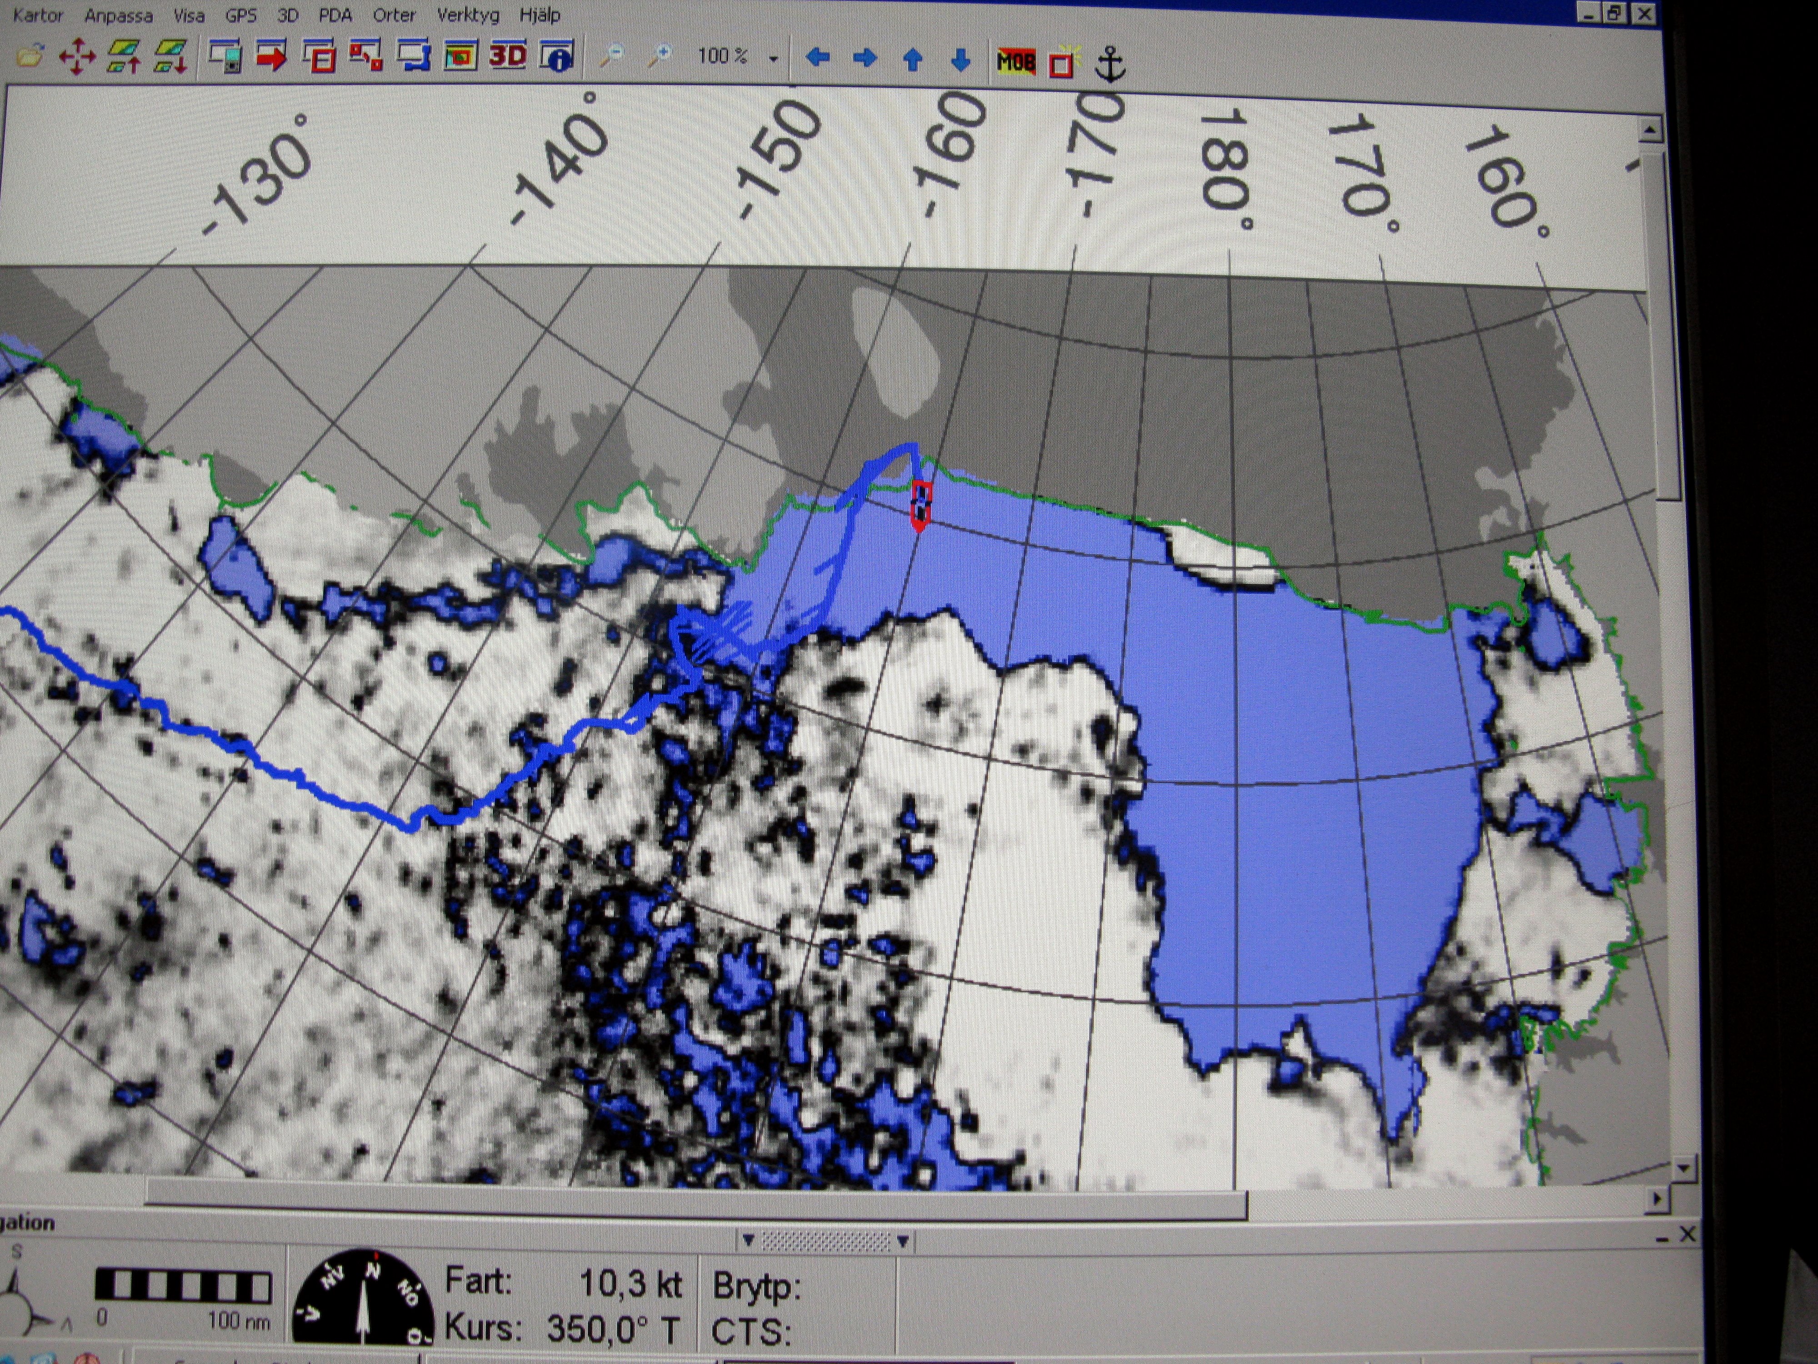1818x1364 pixels.
Task: Open the GPS menu
Action: point(241,15)
